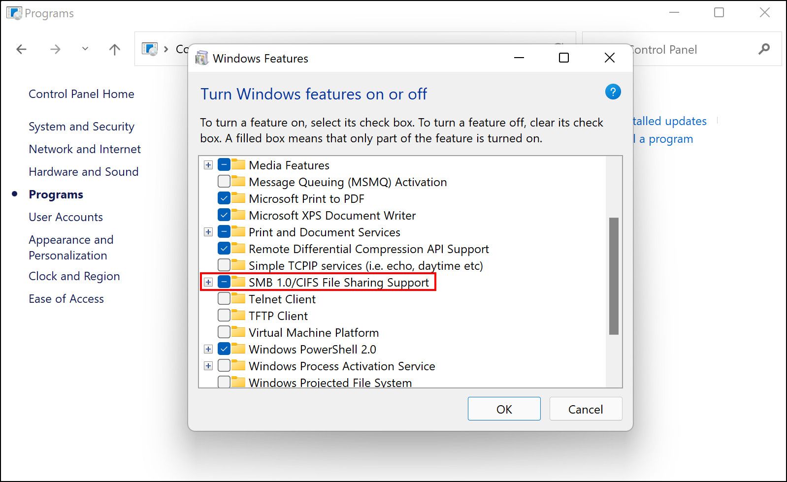Click the OK button

pos(503,409)
